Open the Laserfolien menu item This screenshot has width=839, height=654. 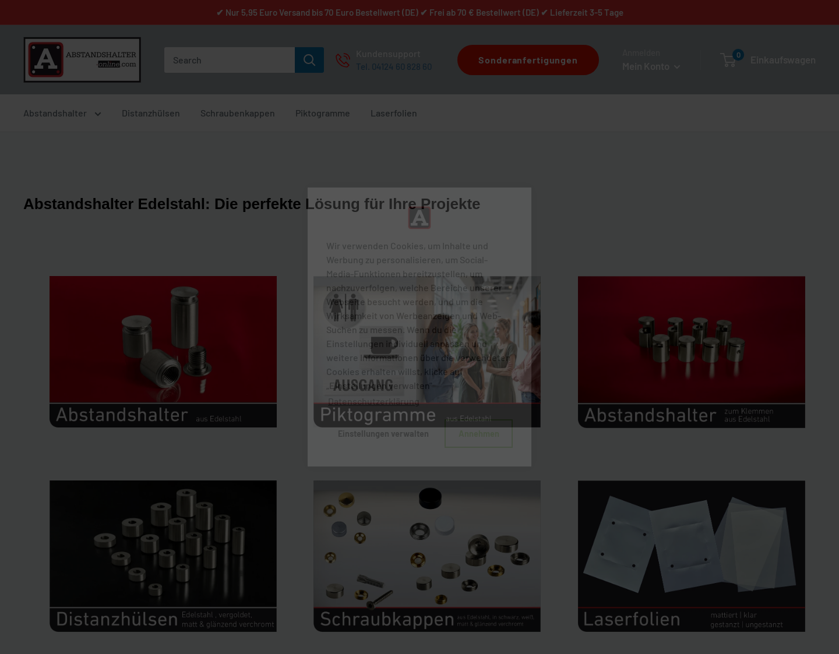[394, 113]
